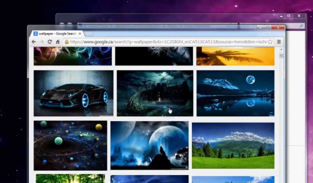313x183 pixels.
Task: Open the blue mountain lake moon wallpaper
Action: point(235,93)
